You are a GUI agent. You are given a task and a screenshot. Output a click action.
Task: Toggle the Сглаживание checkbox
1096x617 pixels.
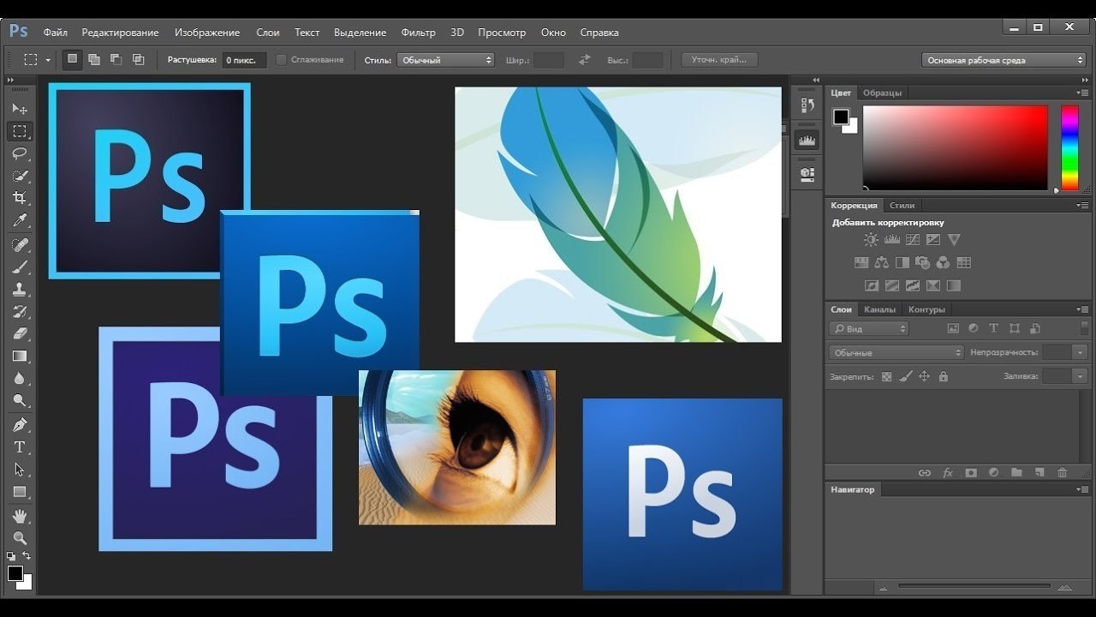tap(281, 60)
